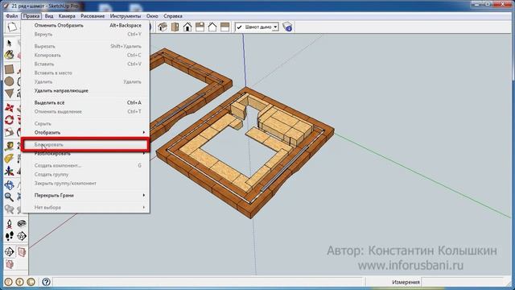Pick the Paint Bucket tool
This screenshot has width=515, height=290.
tap(9, 55)
